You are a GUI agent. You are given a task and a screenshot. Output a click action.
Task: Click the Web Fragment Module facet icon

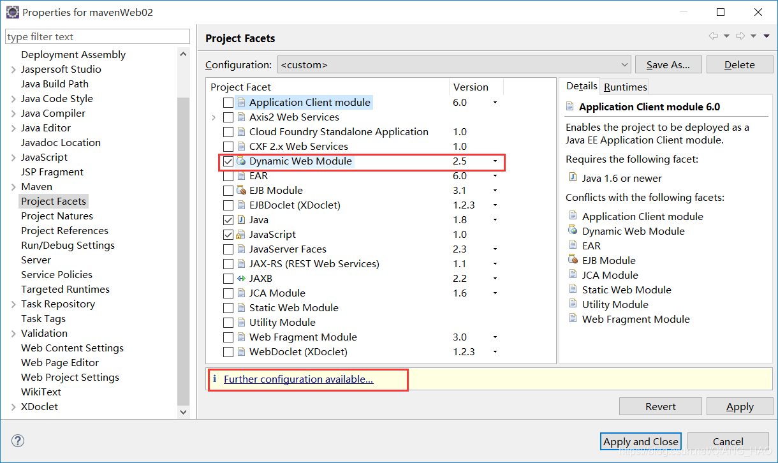click(x=241, y=337)
